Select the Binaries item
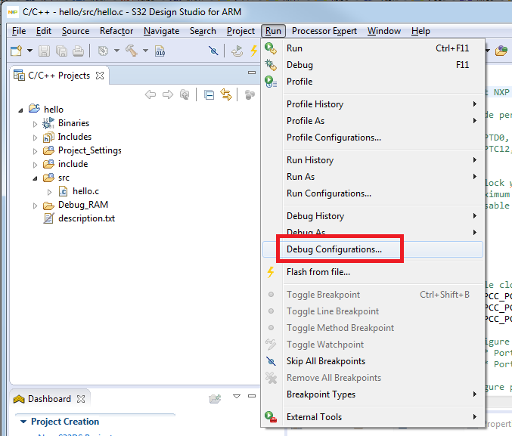 [x=73, y=123]
